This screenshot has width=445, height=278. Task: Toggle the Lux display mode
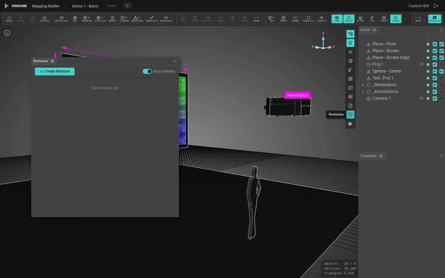[x=372, y=19]
